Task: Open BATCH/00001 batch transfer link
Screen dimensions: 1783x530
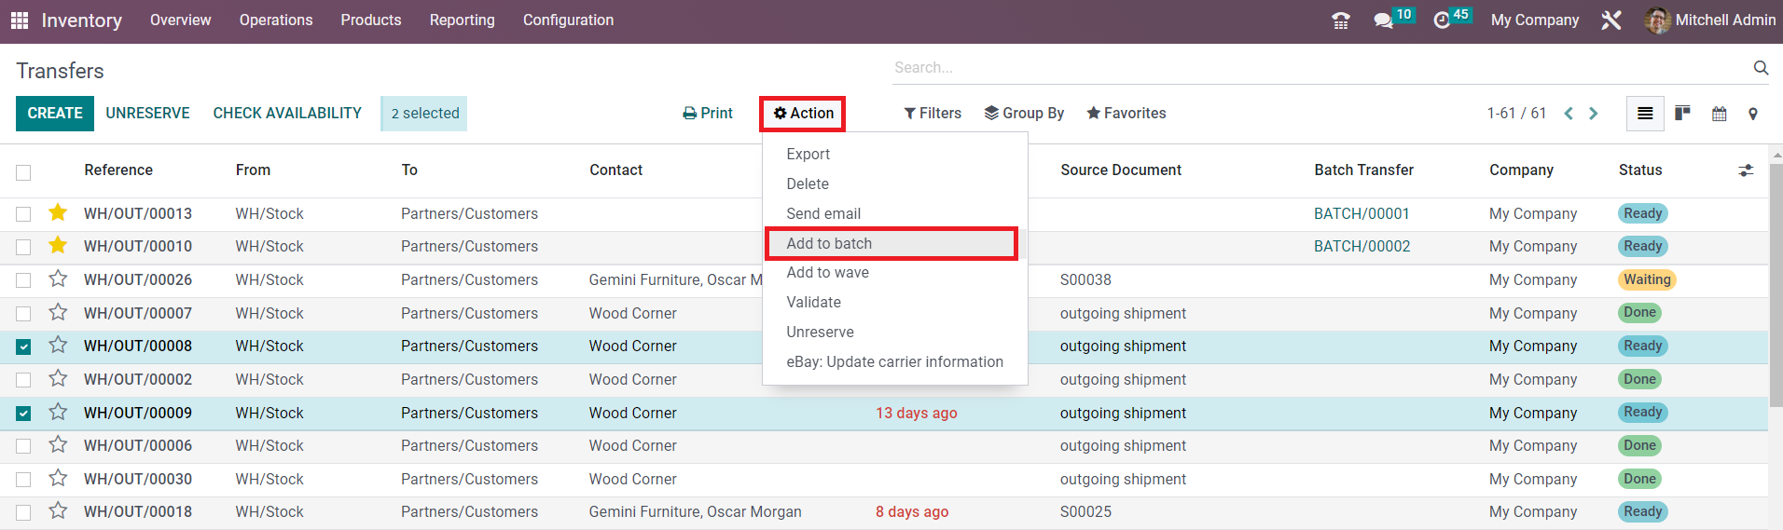Action: coord(1361,214)
